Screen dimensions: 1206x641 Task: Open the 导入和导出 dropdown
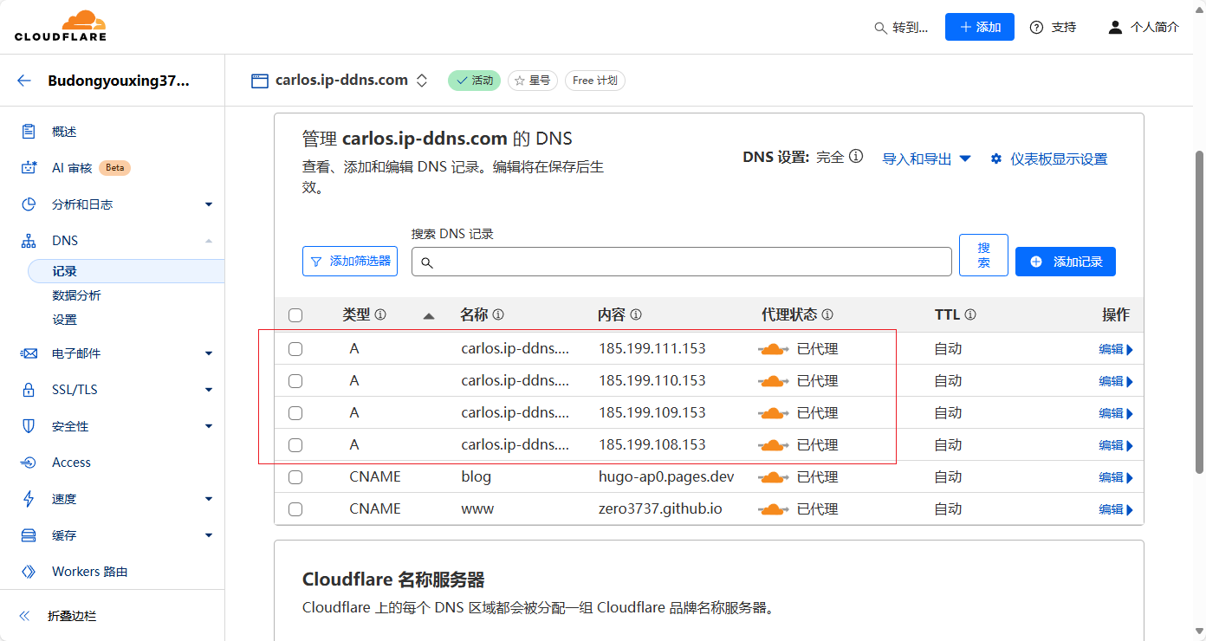(x=926, y=159)
